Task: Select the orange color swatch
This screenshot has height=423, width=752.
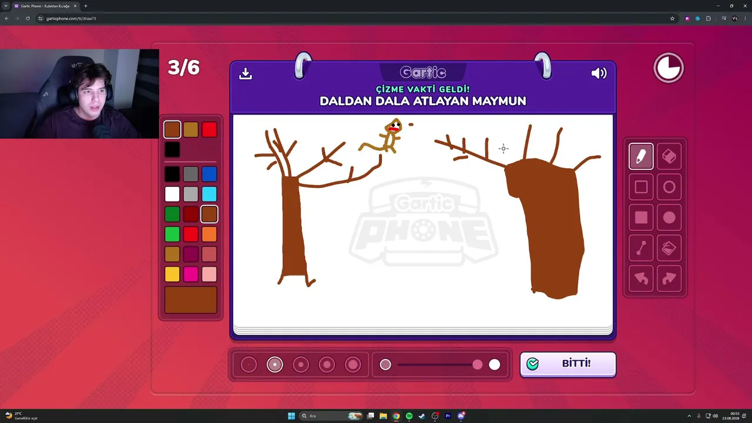Action: click(x=209, y=234)
